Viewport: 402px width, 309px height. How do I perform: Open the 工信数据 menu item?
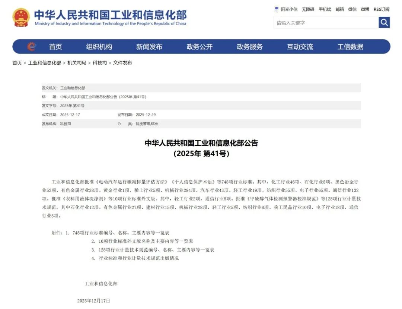point(350,47)
